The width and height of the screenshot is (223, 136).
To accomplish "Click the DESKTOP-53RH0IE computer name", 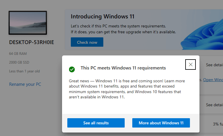I will [31, 42].
